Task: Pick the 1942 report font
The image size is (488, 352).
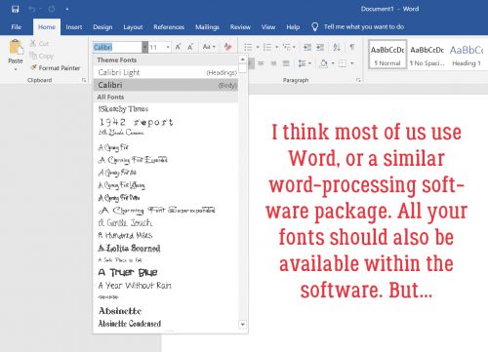Action: [166, 122]
